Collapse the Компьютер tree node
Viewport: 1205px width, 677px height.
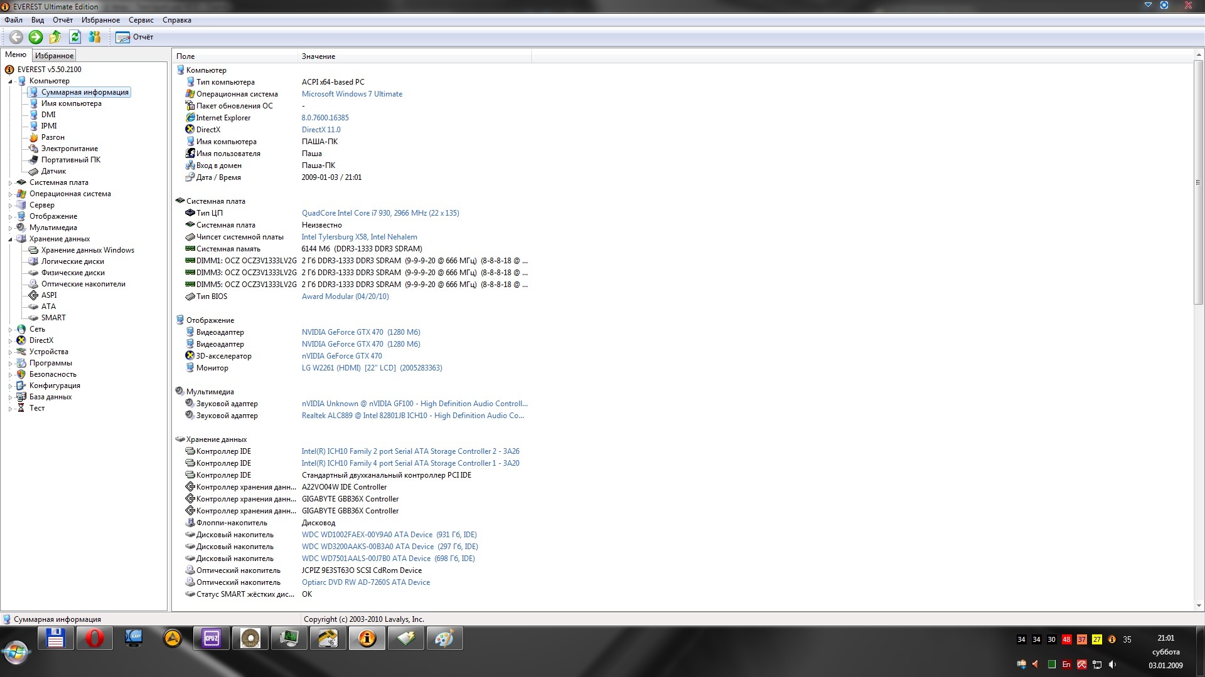tap(10, 81)
